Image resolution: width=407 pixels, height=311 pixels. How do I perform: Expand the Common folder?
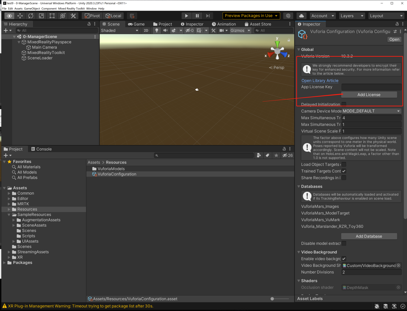(x=9, y=193)
